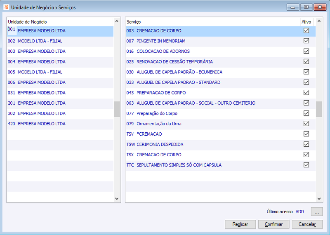Select service 025 RENOVACAO DE CESSÃO TEMPORÁRIA
This screenshot has width=330, height=235.
tap(221, 62)
